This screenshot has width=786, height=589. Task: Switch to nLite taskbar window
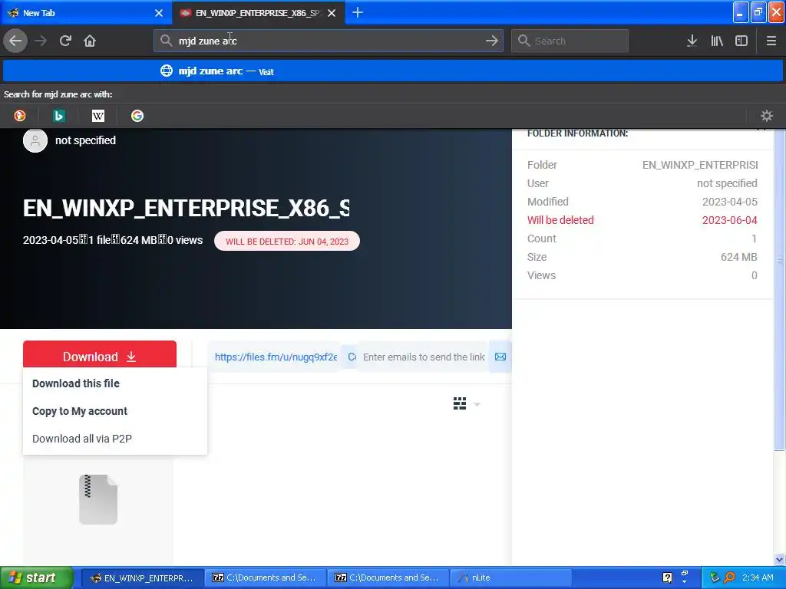tap(510, 577)
